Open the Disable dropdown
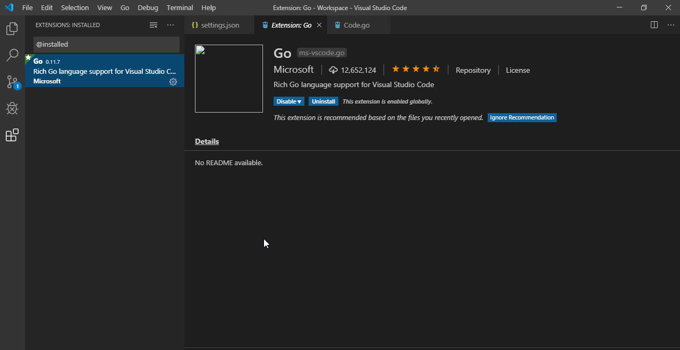Screen dimensions: 680x350 (288, 101)
